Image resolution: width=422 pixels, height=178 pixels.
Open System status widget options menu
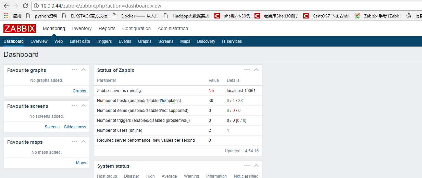[x=247, y=165]
